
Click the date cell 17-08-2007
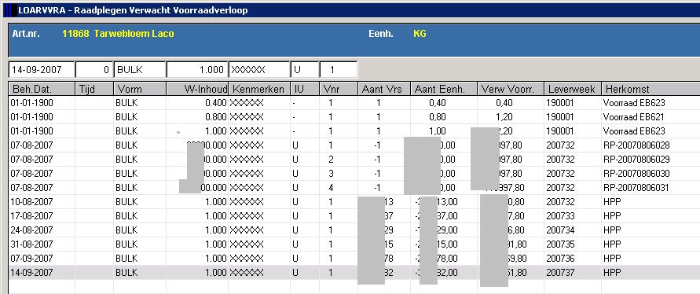[31, 216]
